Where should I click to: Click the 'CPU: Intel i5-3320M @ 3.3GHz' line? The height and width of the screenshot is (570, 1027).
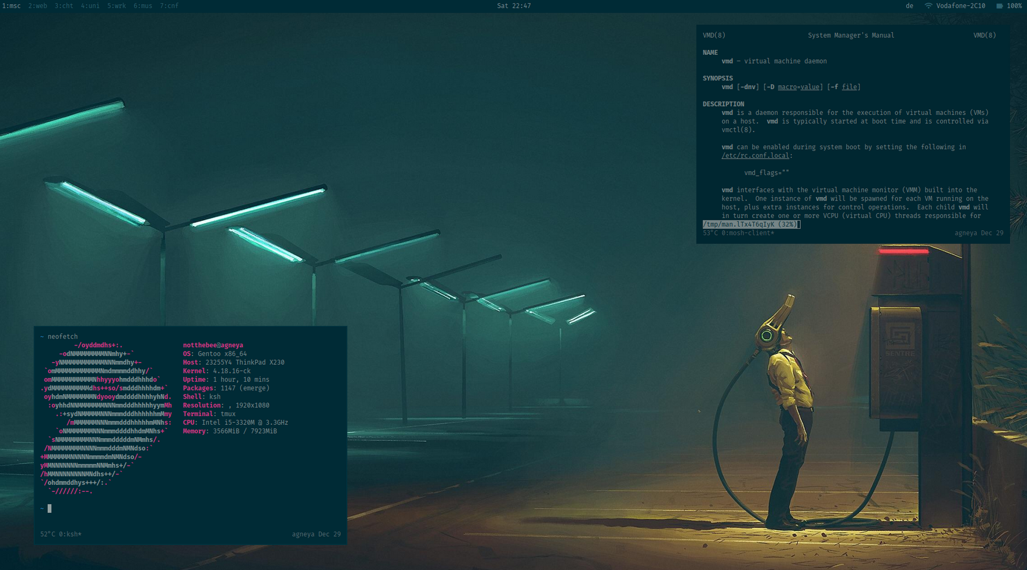coord(235,423)
